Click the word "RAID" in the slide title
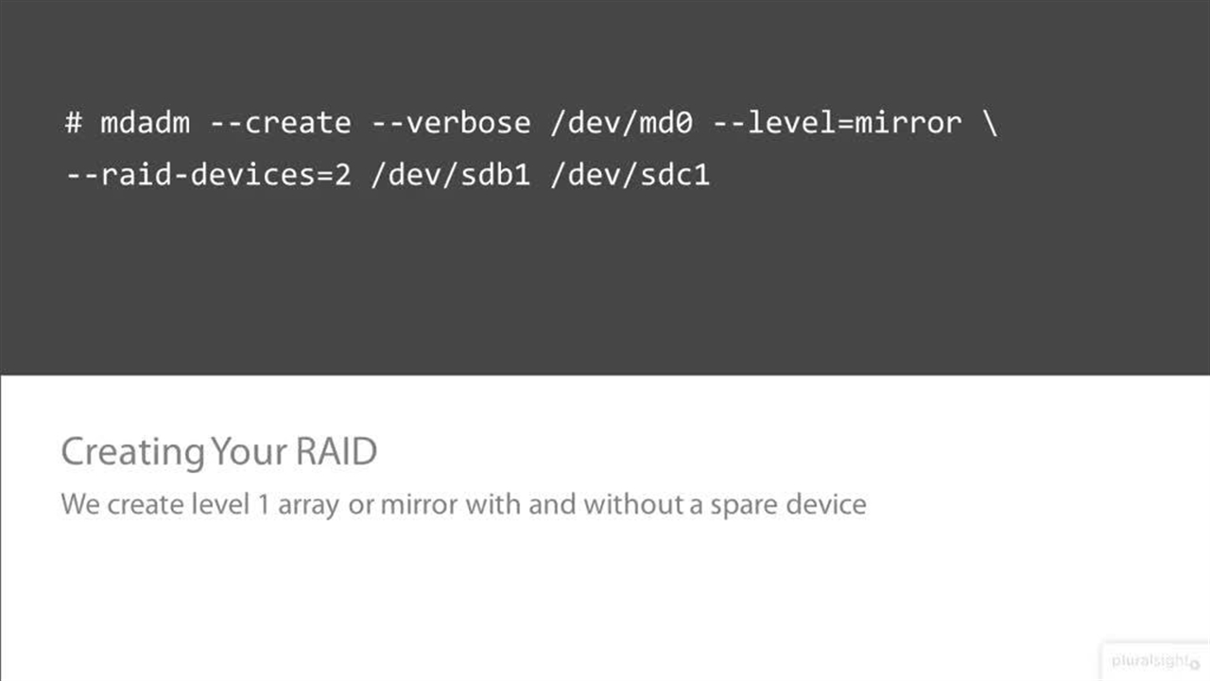 (x=337, y=452)
